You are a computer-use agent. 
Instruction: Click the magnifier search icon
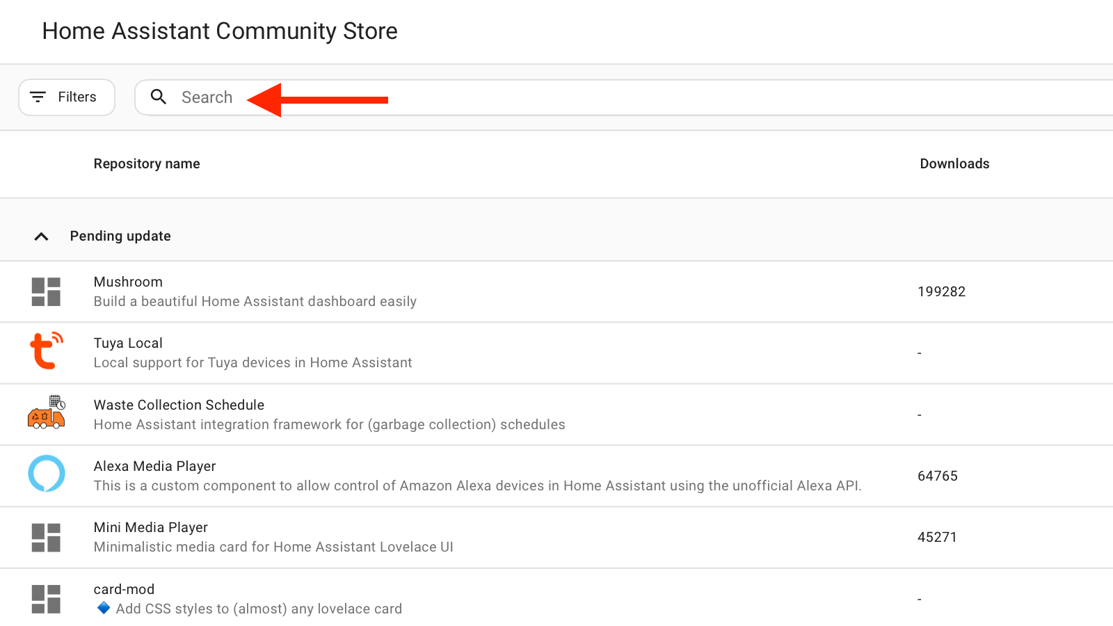click(x=159, y=97)
